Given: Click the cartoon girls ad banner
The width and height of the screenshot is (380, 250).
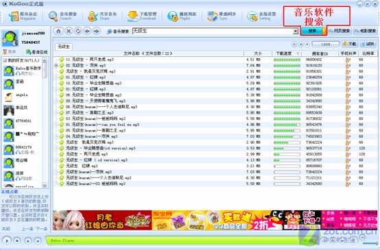Looking at the screenshot, I should coord(102,220).
